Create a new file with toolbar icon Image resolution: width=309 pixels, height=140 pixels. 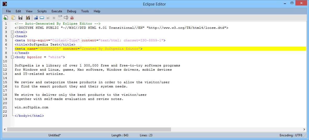(x=6, y=18)
